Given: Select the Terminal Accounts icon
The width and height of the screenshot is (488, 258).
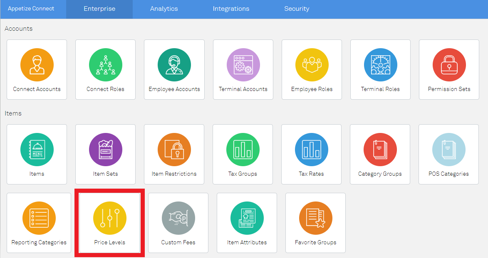Looking at the screenshot, I should click(243, 65).
